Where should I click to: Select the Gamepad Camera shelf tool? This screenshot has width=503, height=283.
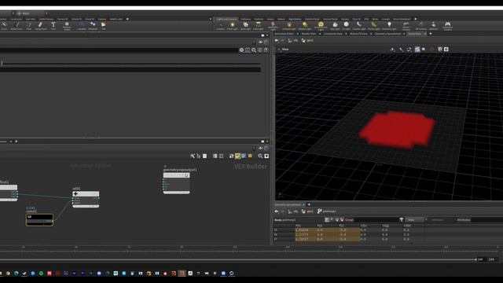point(447,26)
